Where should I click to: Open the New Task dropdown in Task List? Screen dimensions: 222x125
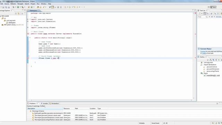pos(202,14)
